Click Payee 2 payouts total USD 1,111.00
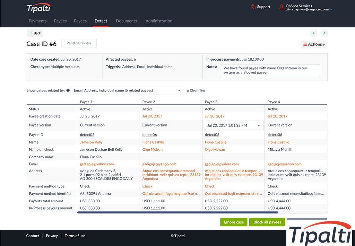 tap(154, 201)
